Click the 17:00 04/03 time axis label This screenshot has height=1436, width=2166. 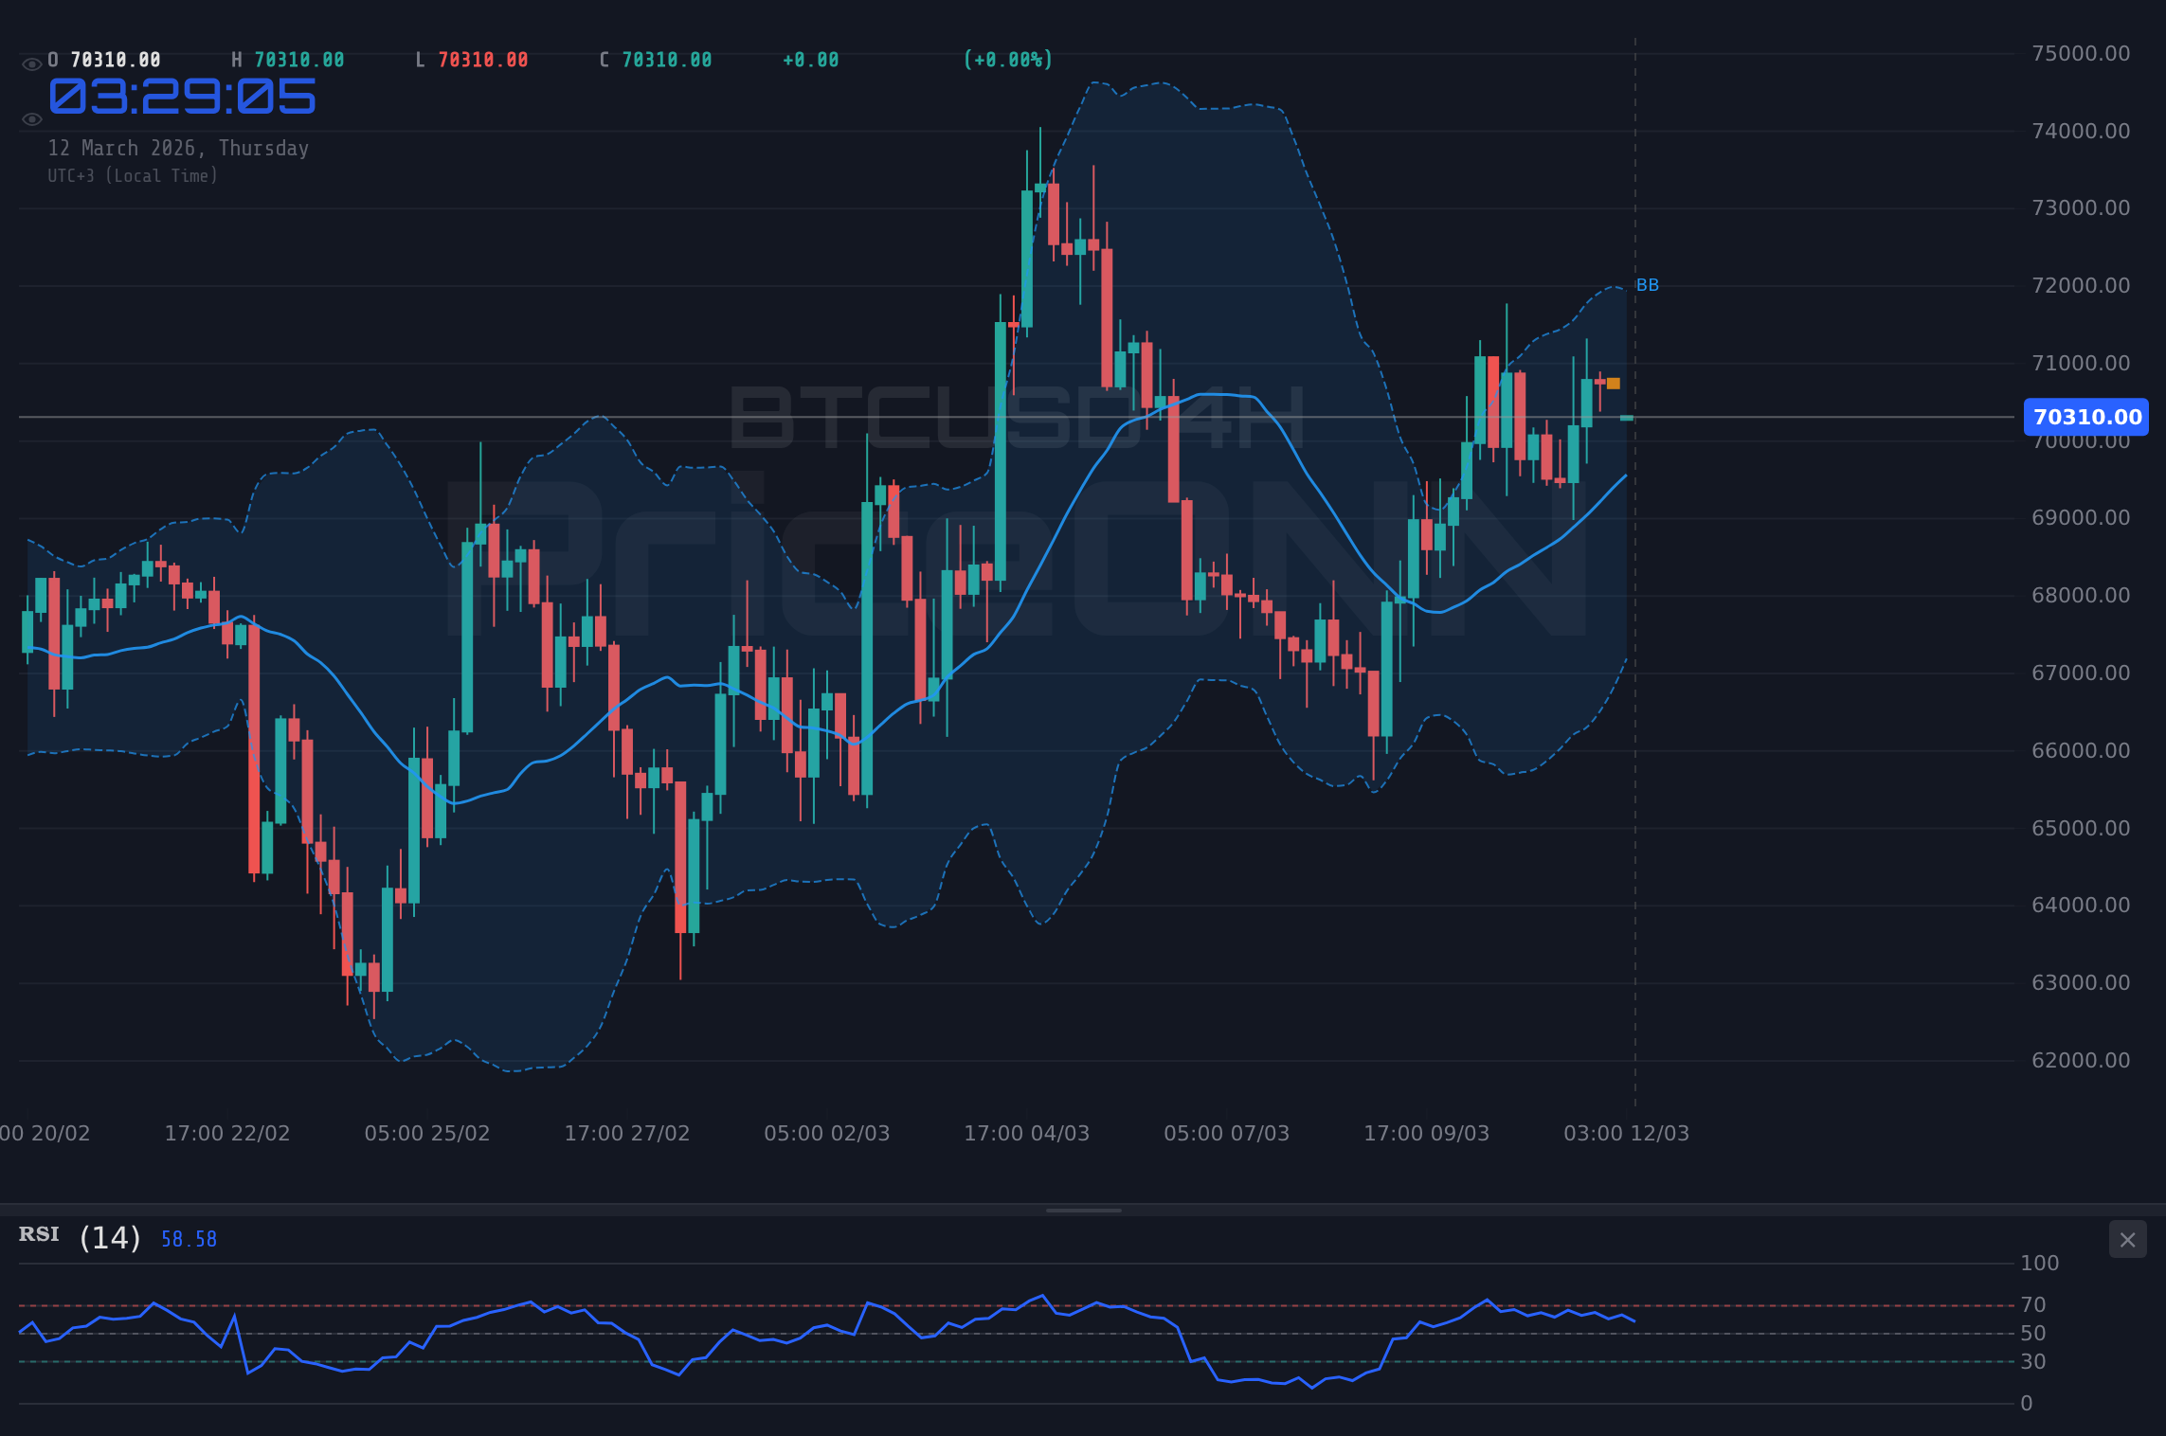click(x=1027, y=1133)
